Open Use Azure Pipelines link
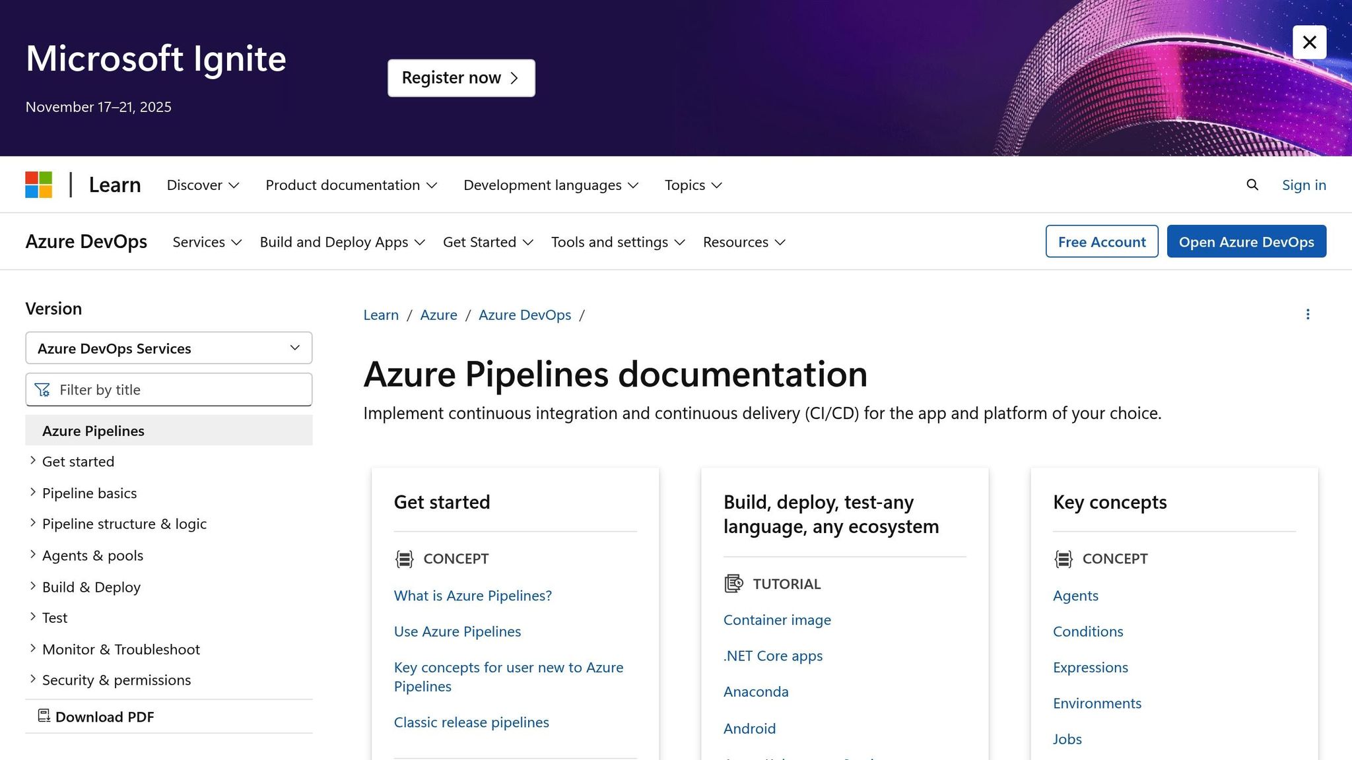The image size is (1352, 760). pyautogui.click(x=457, y=632)
